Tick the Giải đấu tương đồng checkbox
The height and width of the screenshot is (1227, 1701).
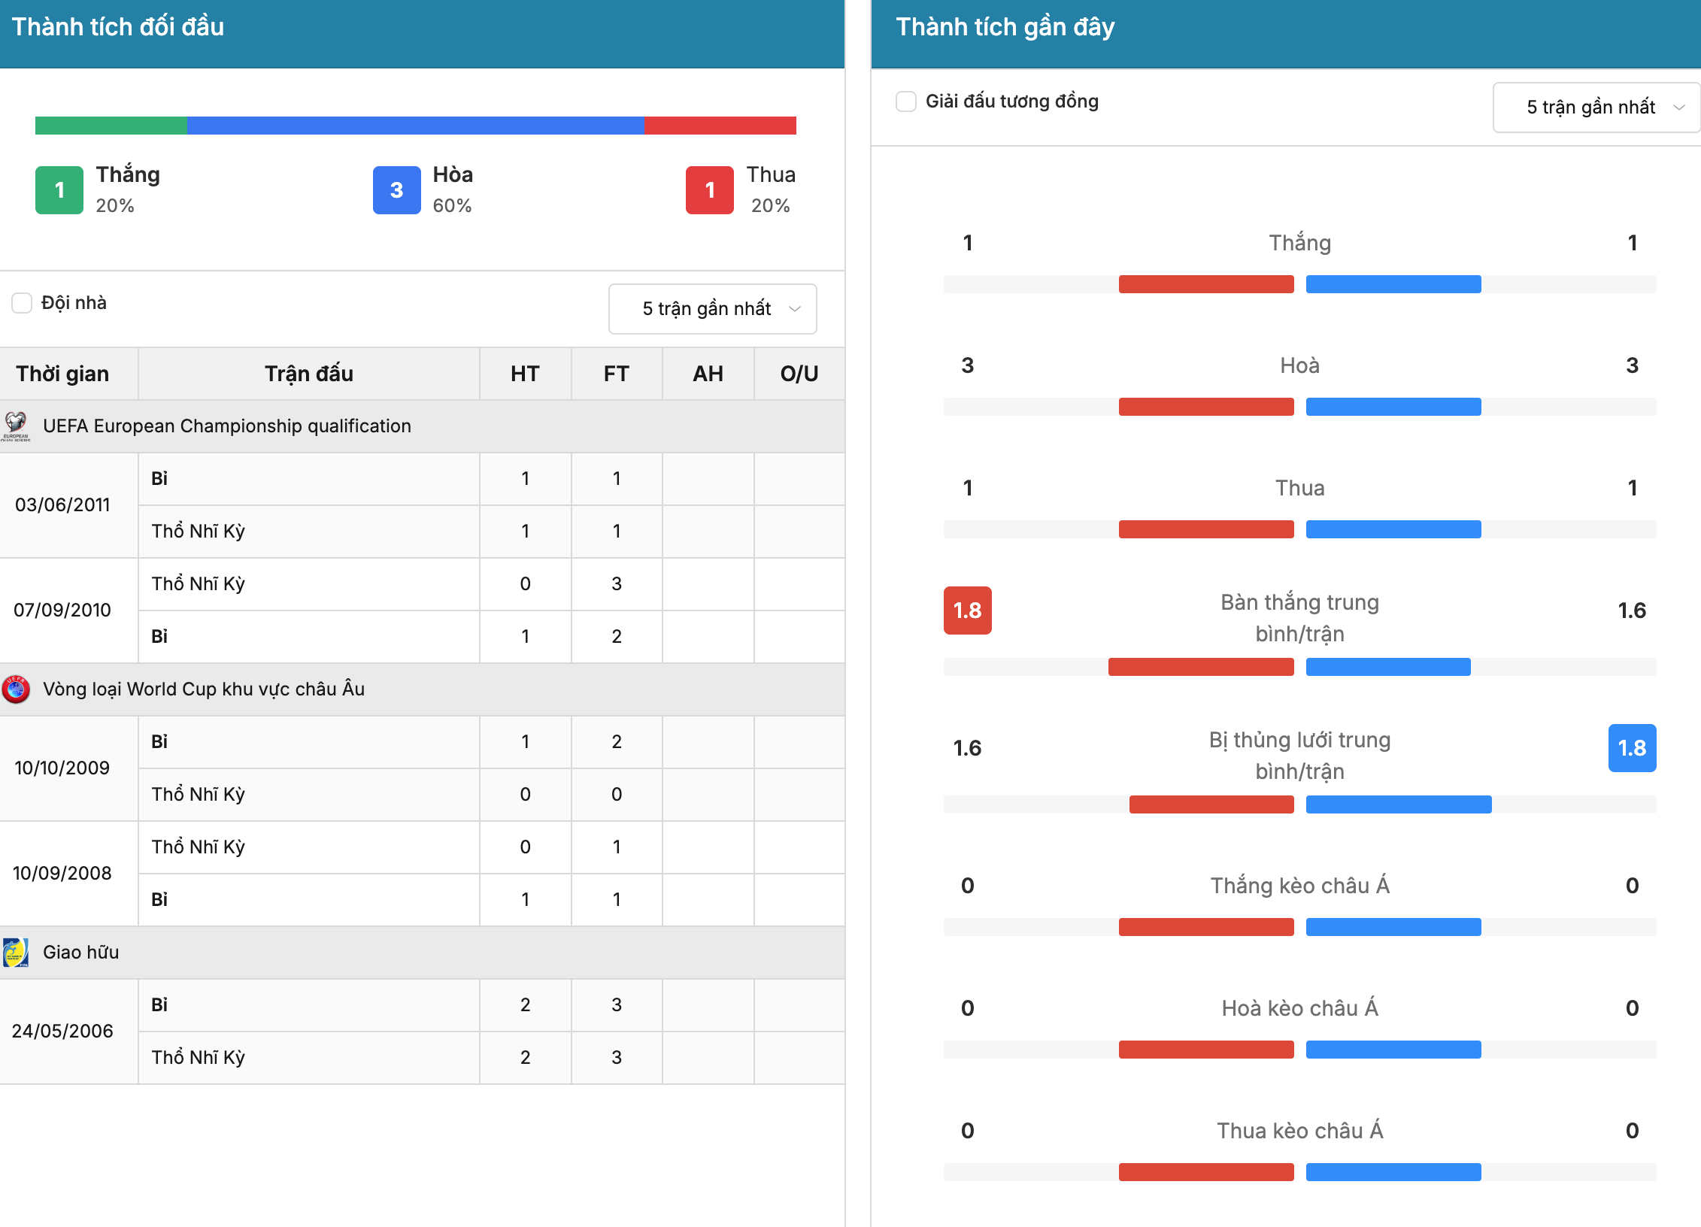pyautogui.click(x=906, y=101)
